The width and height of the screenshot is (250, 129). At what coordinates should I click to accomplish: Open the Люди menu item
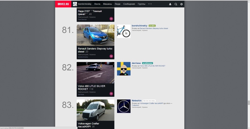117,4
